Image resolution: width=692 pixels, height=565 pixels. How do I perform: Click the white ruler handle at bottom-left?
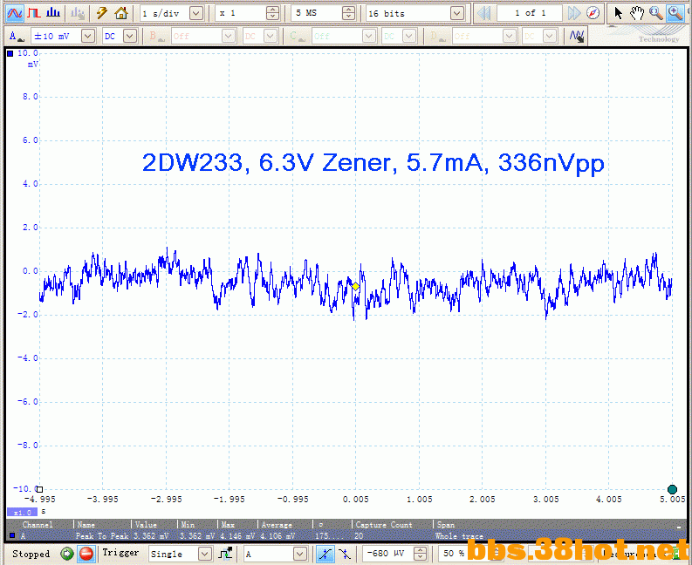40,489
